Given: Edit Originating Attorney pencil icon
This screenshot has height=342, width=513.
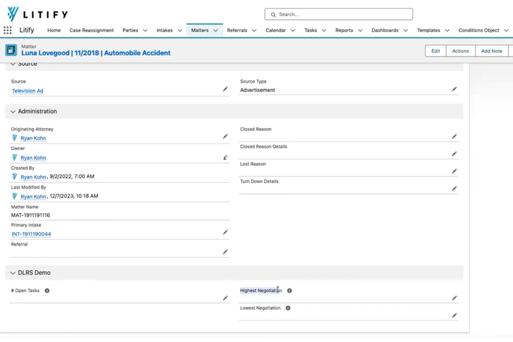Looking at the screenshot, I should (225, 137).
